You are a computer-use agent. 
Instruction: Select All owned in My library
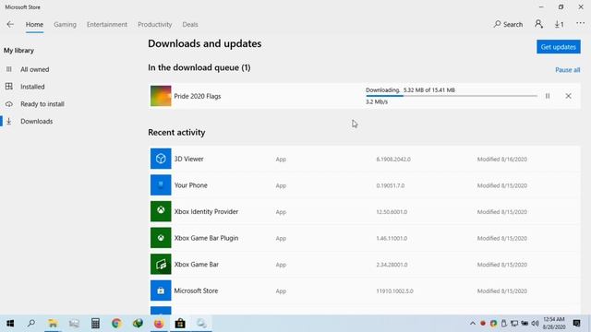(35, 69)
